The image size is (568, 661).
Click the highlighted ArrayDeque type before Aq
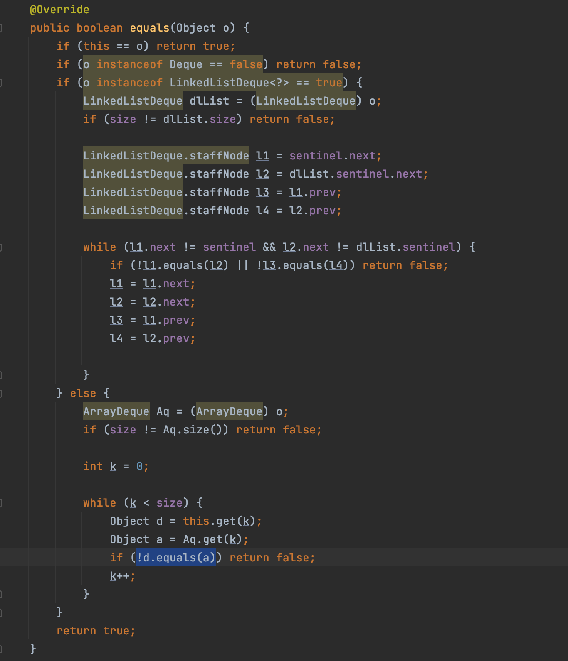click(x=116, y=411)
